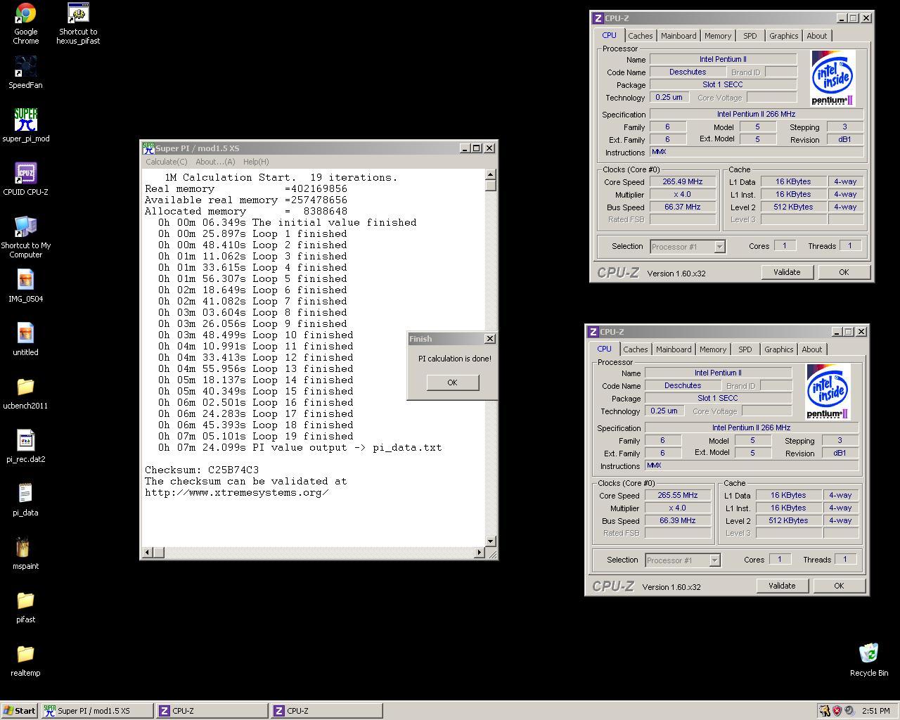Select the pifast folder icon

[25, 600]
